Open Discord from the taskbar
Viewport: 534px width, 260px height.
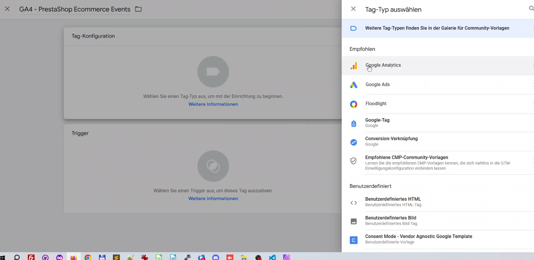(216, 258)
